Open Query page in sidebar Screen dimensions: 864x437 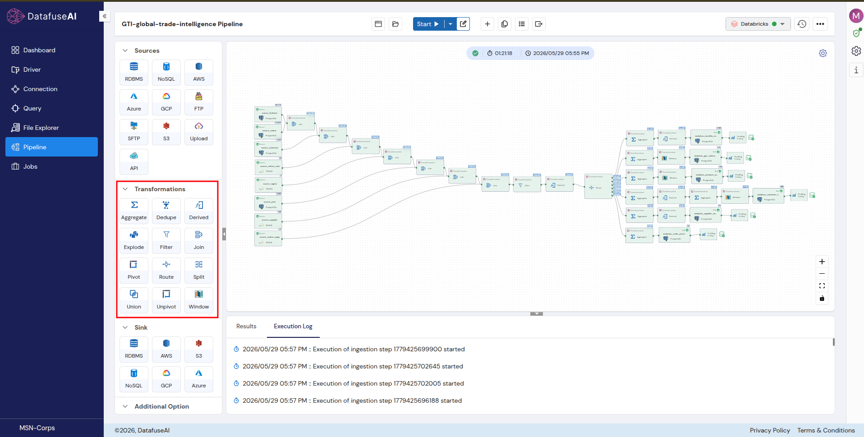[x=51, y=108]
